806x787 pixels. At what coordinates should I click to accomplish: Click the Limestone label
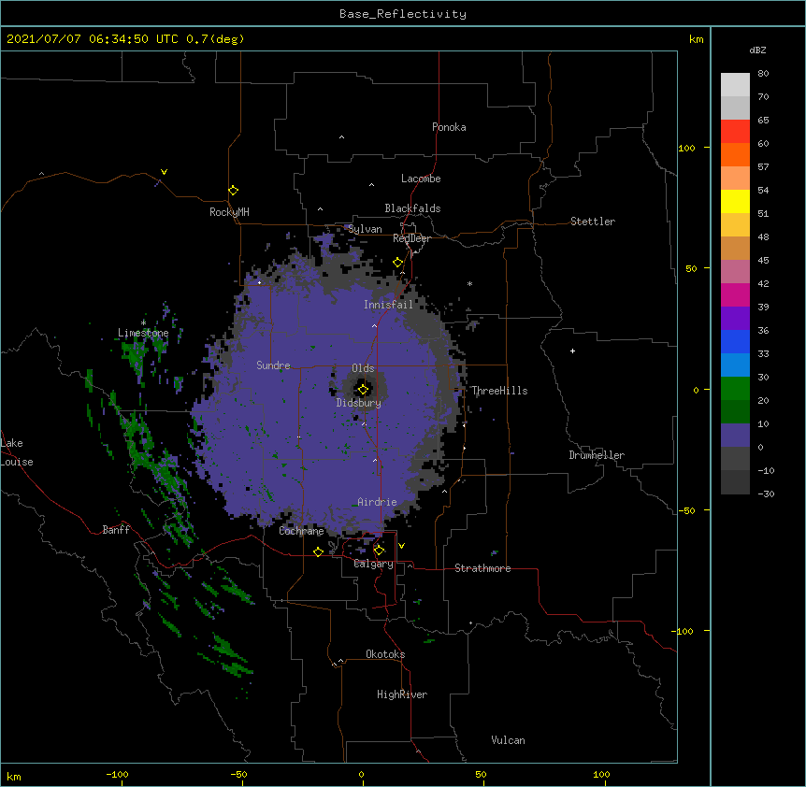point(143,333)
